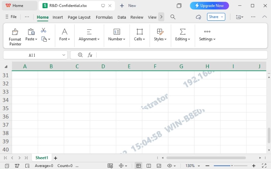Viewport: 271px width, 169px height.
Task: Select column D header
Action: 103,66
